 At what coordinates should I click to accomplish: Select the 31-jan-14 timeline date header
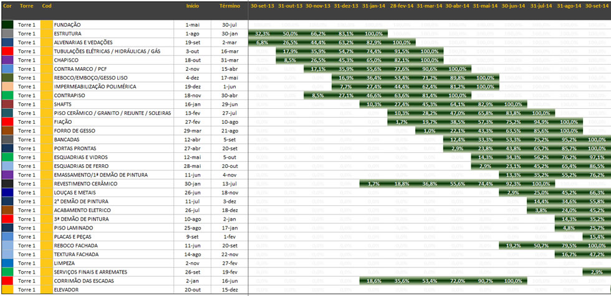pyautogui.click(x=373, y=6)
